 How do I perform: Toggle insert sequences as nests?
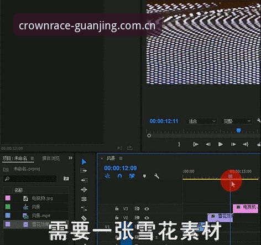(107, 176)
